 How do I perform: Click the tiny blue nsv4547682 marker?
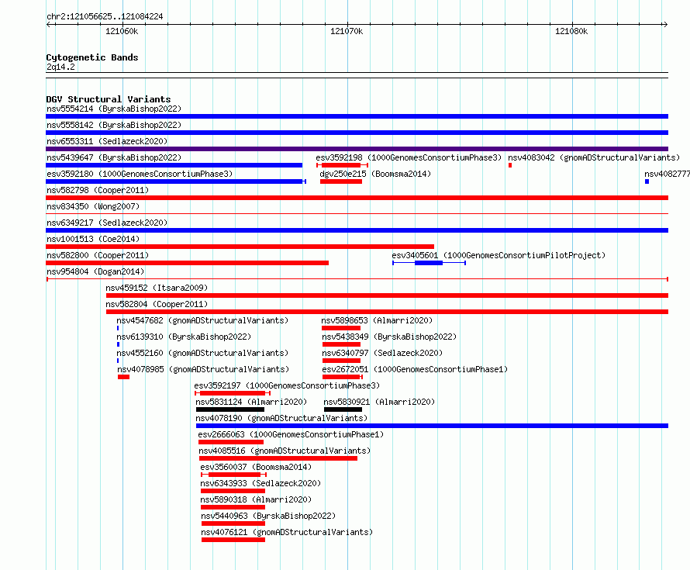click(118, 328)
